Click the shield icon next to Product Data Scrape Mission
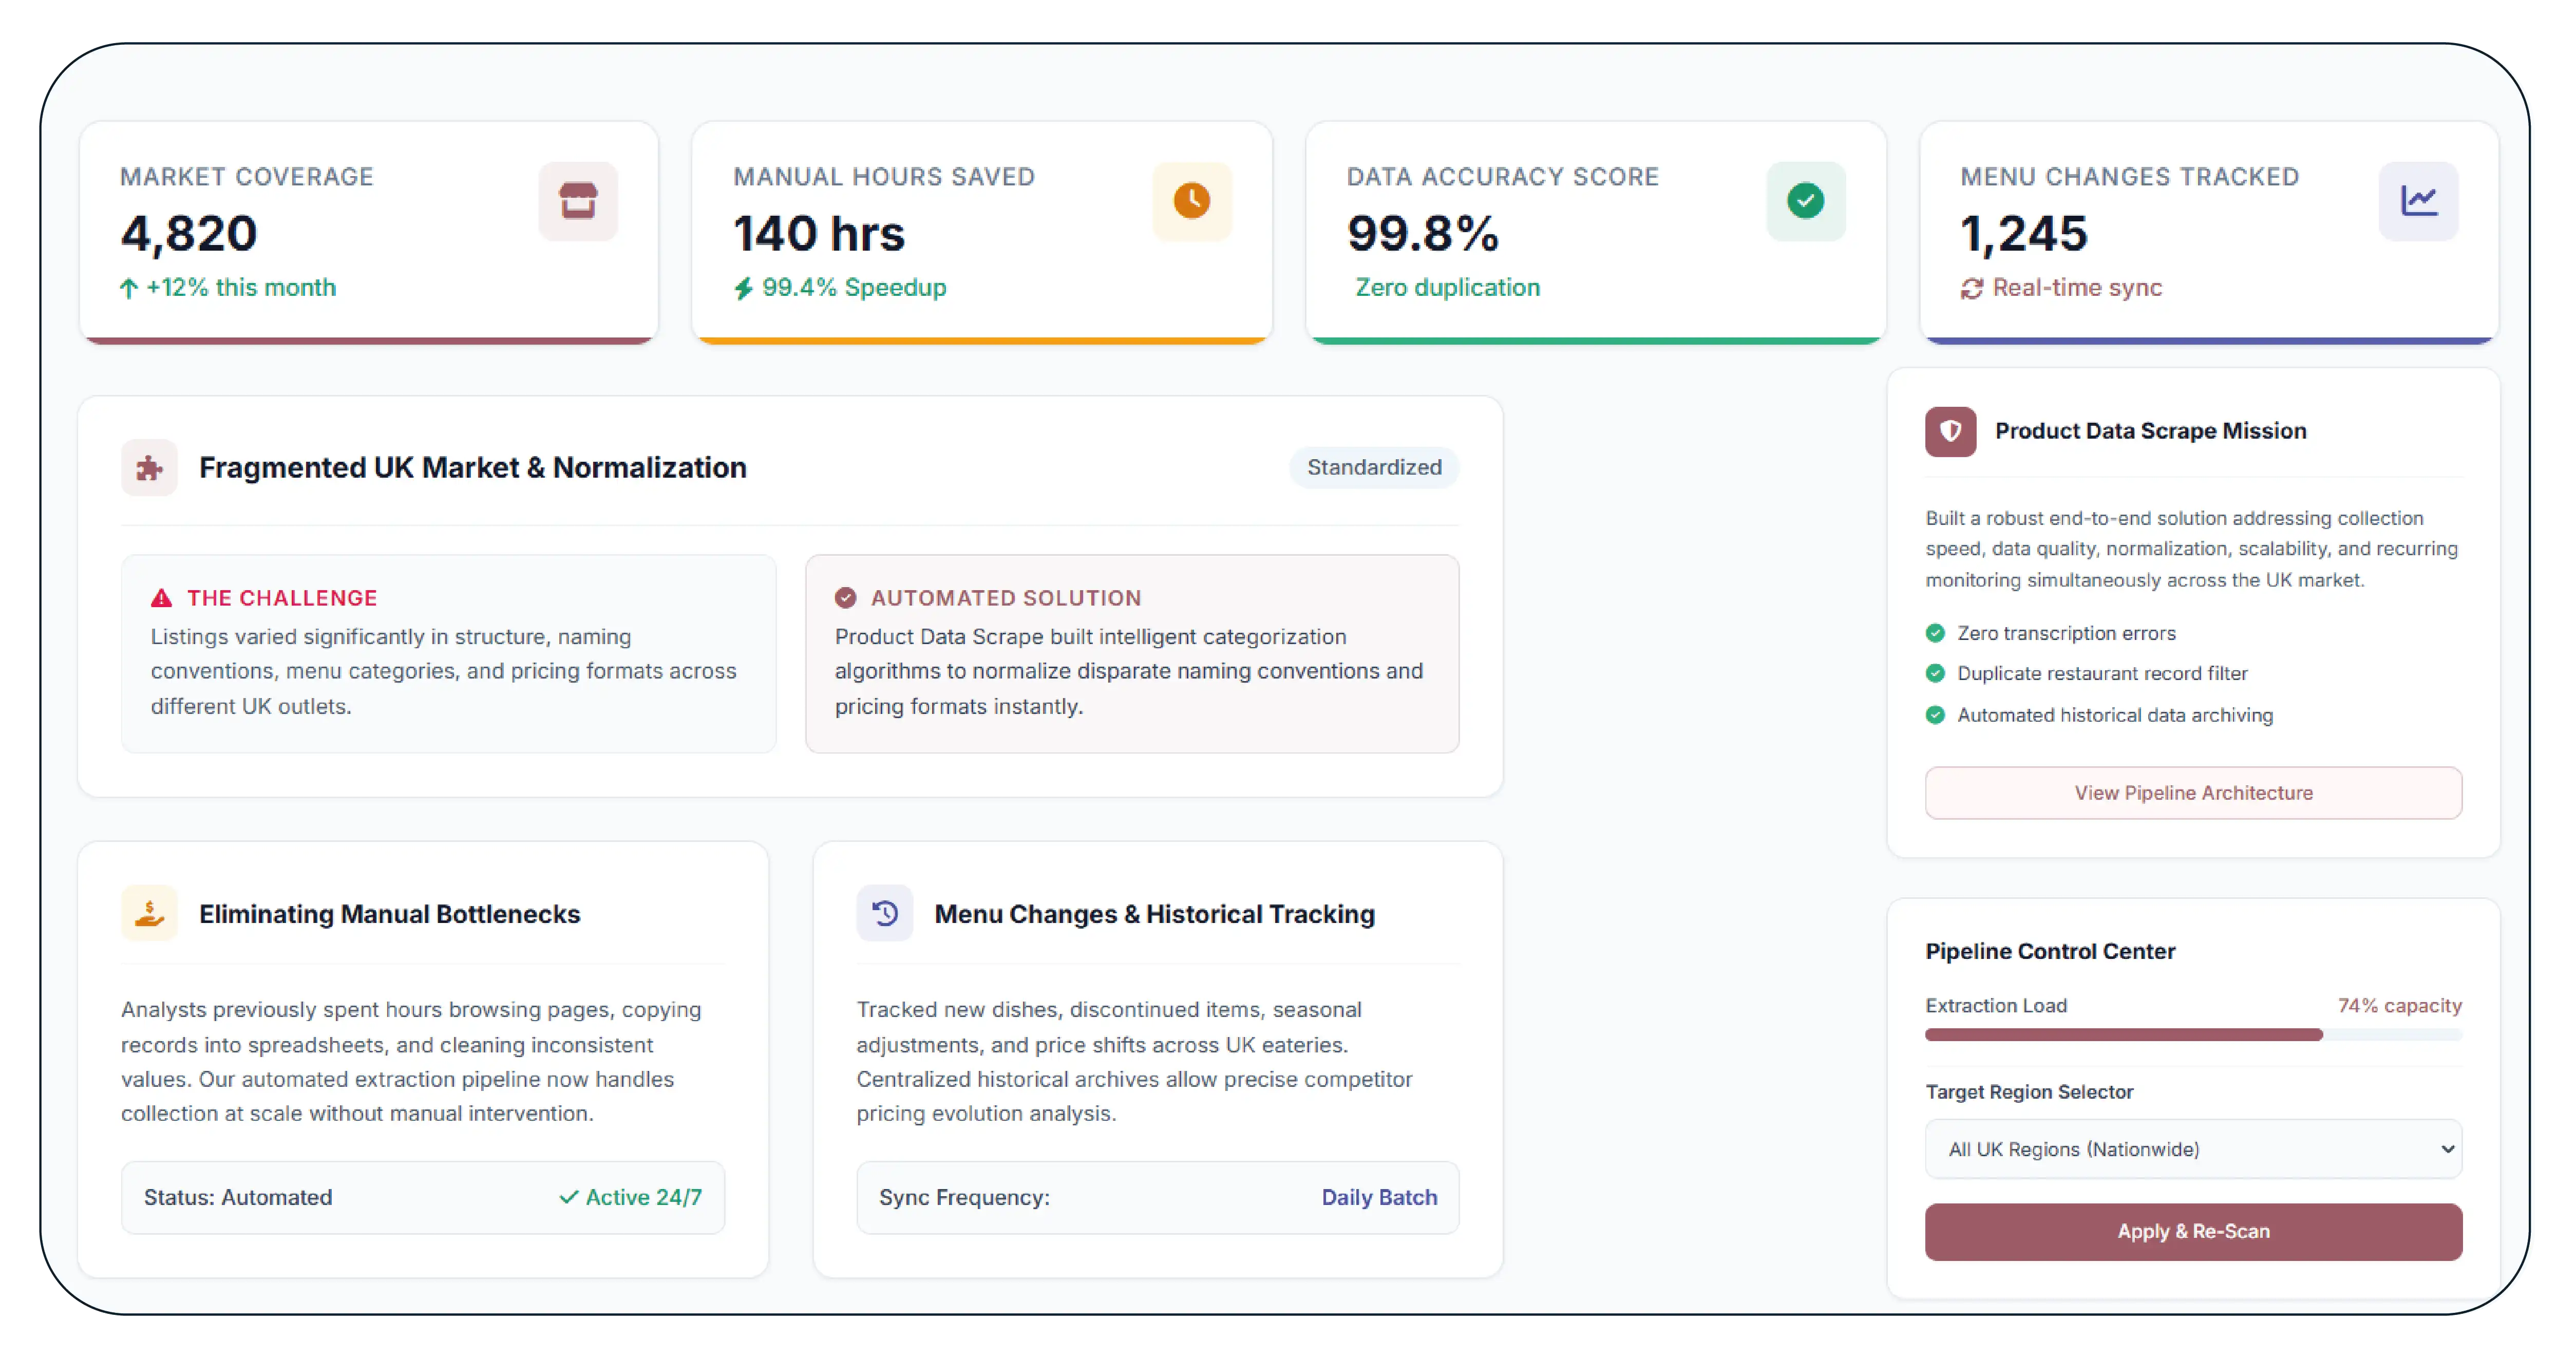 pos(1950,431)
